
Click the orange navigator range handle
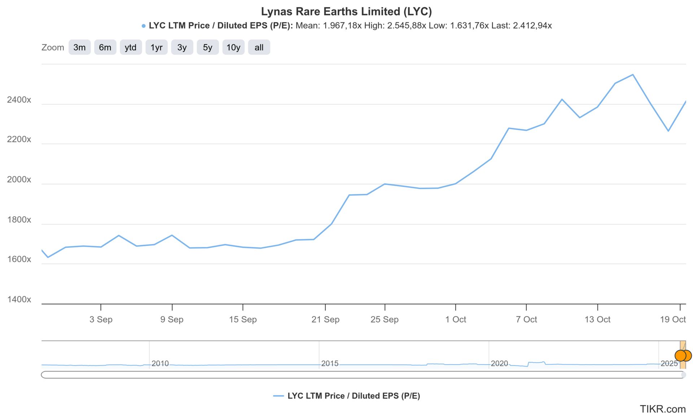coord(681,356)
